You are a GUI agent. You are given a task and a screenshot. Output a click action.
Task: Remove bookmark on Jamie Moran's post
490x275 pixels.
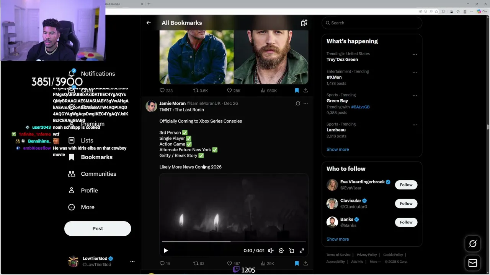pyautogui.click(x=297, y=263)
